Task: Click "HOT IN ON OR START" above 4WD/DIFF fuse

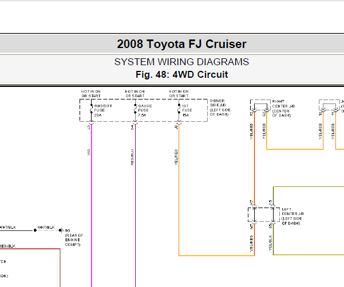Action: [x=91, y=94]
